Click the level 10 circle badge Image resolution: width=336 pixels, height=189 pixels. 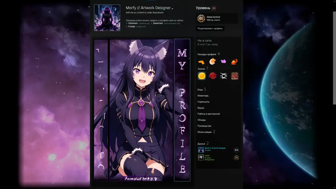coord(214,8)
